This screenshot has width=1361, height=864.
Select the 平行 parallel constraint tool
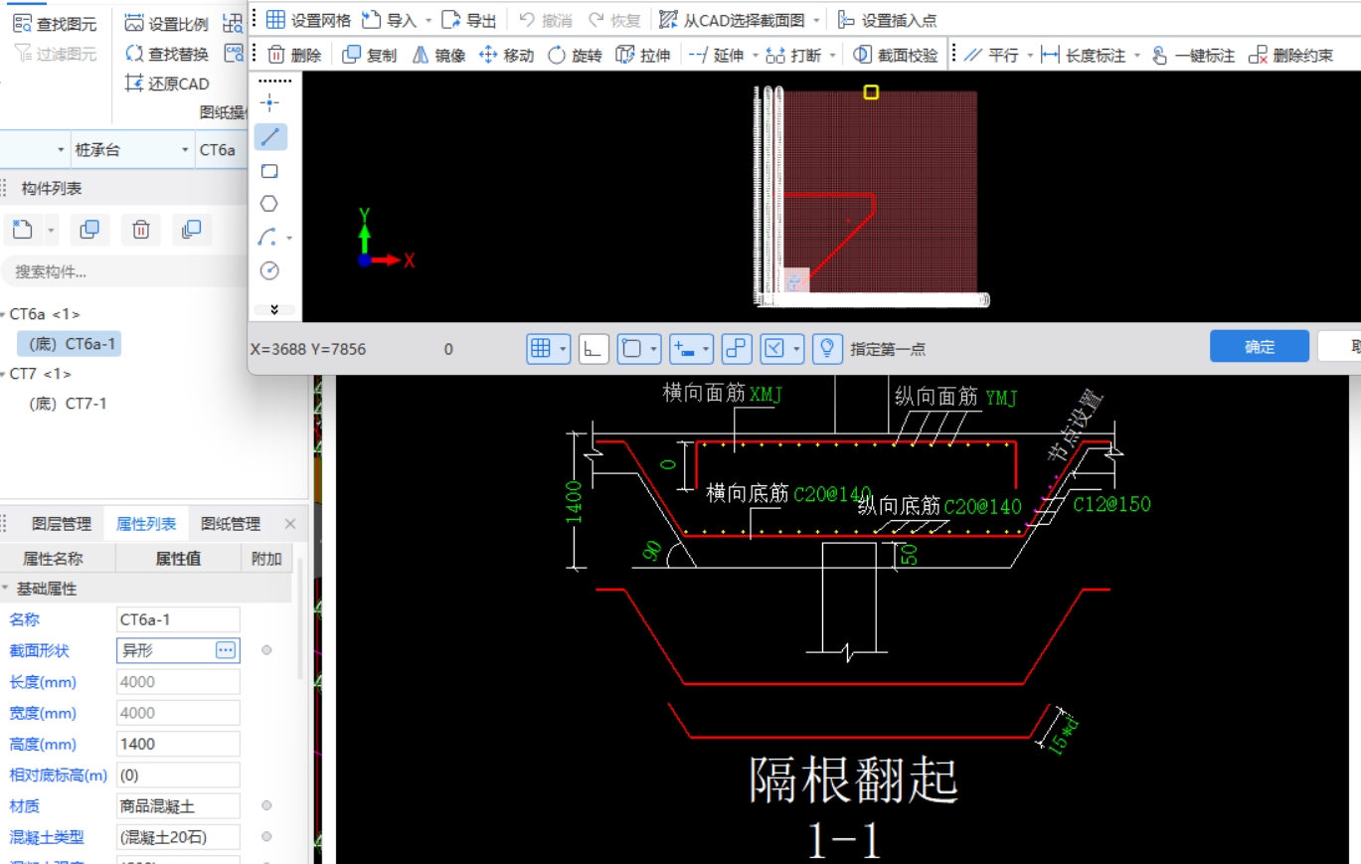point(992,55)
